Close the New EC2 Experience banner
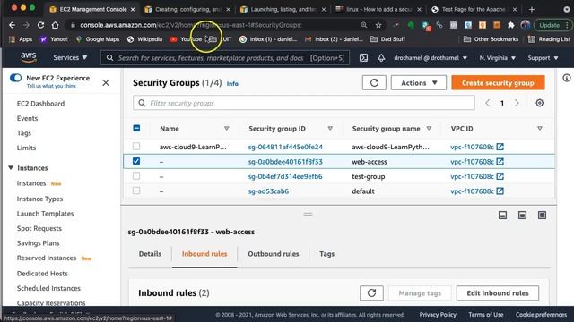574x322 pixels. click(106, 83)
